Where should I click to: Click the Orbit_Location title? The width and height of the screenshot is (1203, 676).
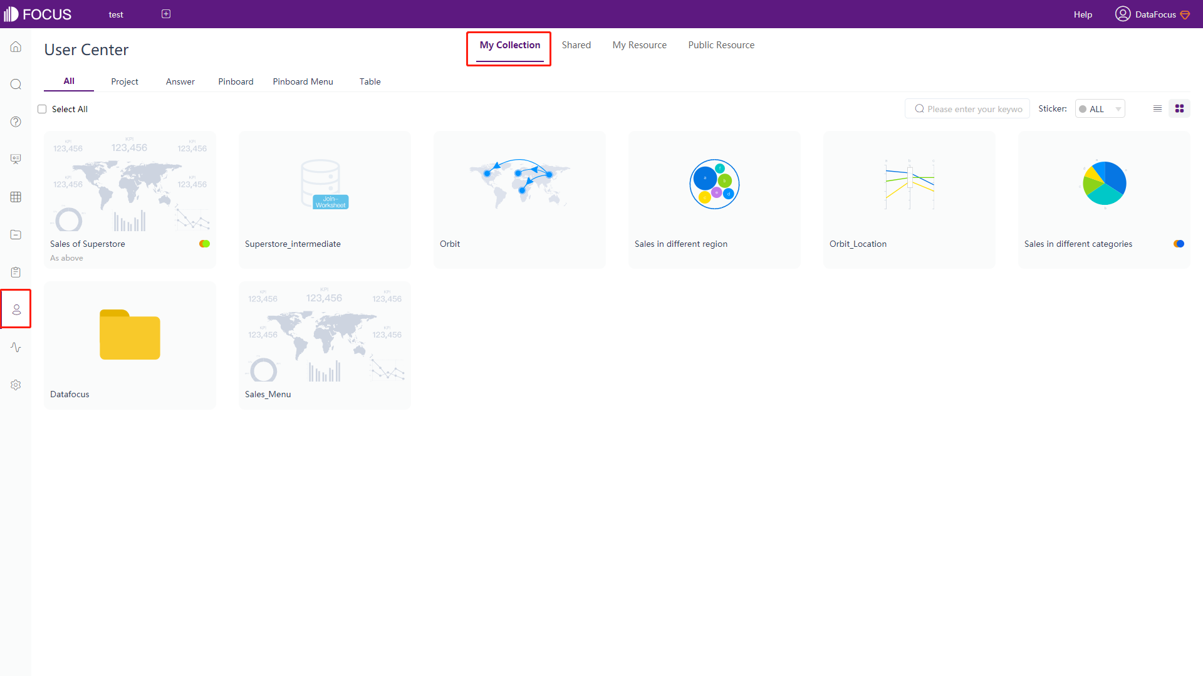click(x=858, y=244)
